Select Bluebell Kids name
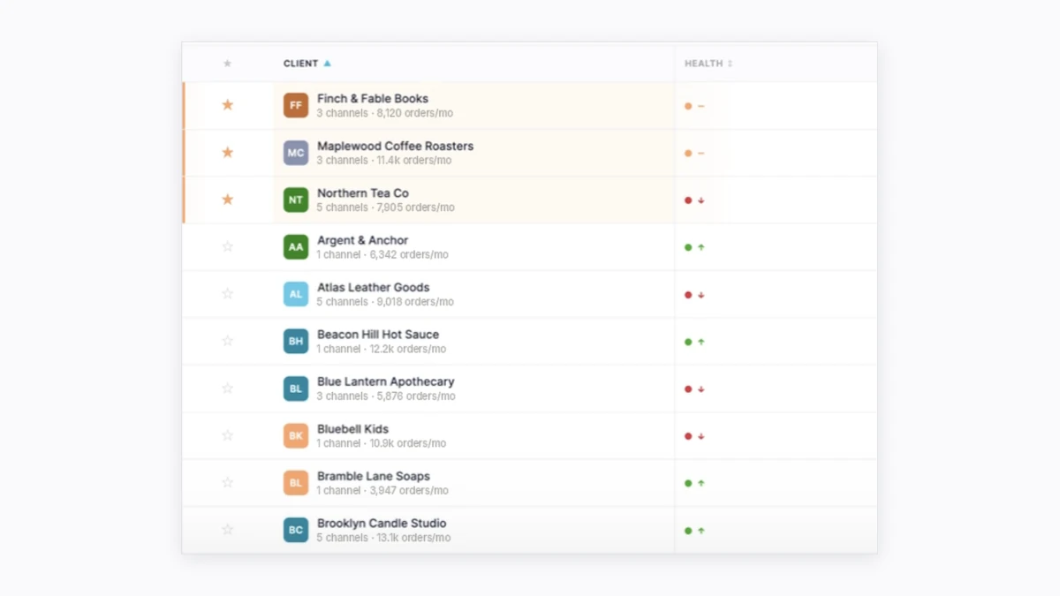 [353, 429]
